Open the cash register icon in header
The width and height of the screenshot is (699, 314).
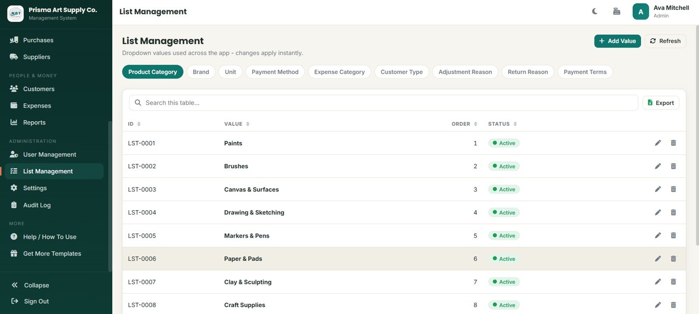click(x=616, y=11)
